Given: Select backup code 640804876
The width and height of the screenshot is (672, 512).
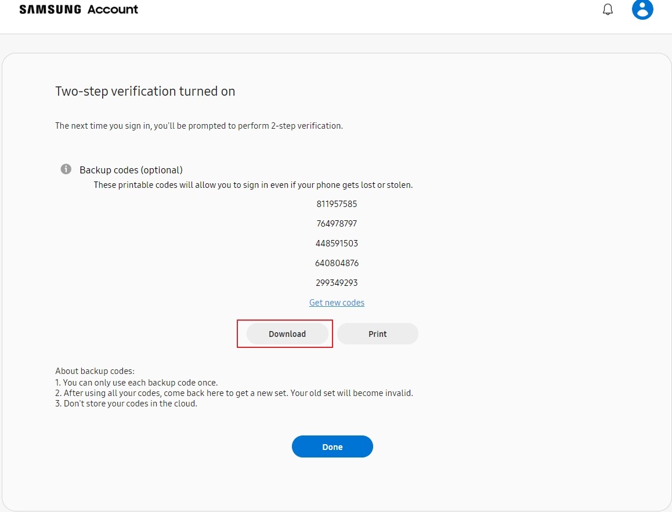Looking at the screenshot, I should click(x=337, y=263).
